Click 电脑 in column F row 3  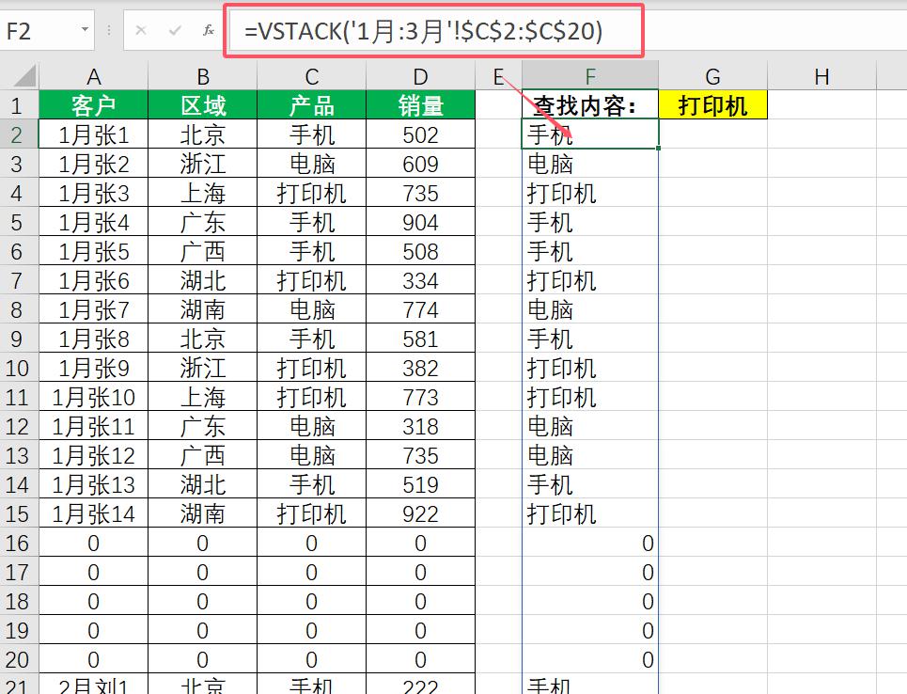(x=590, y=164)
